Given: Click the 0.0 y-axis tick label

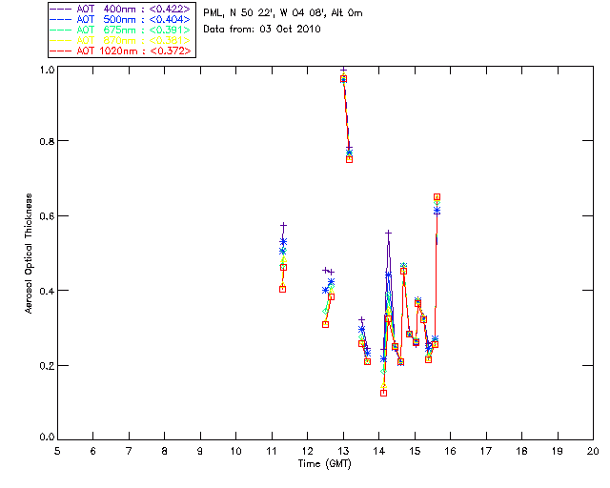Looking at the screenshot, I should 47,437.
